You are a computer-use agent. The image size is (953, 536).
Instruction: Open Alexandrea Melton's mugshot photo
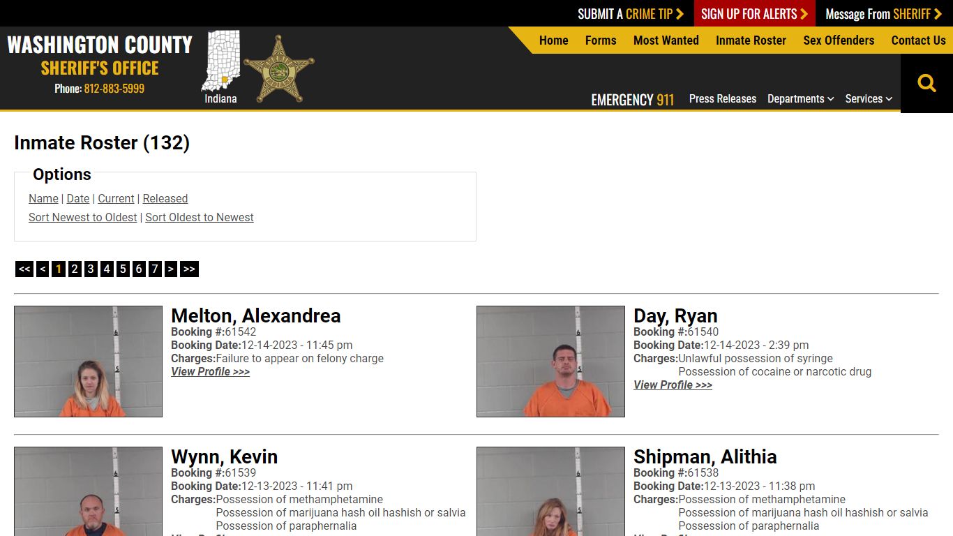(x=88, y=362)
